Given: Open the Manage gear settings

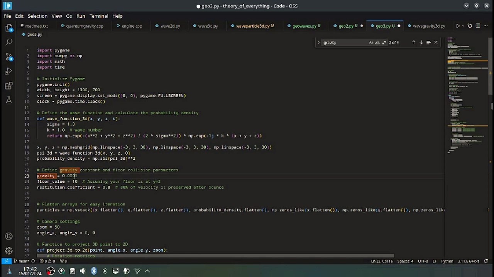Looking at the screenshot, I should coord(9,250).
